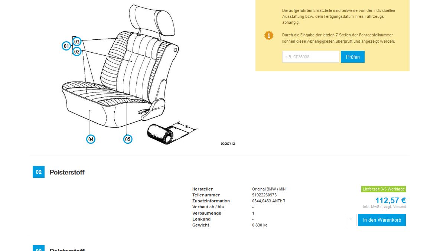This screenshot has width=427, height=251.
Task: Select diagram marker 02 callout
Action: [x=77, y=52]
